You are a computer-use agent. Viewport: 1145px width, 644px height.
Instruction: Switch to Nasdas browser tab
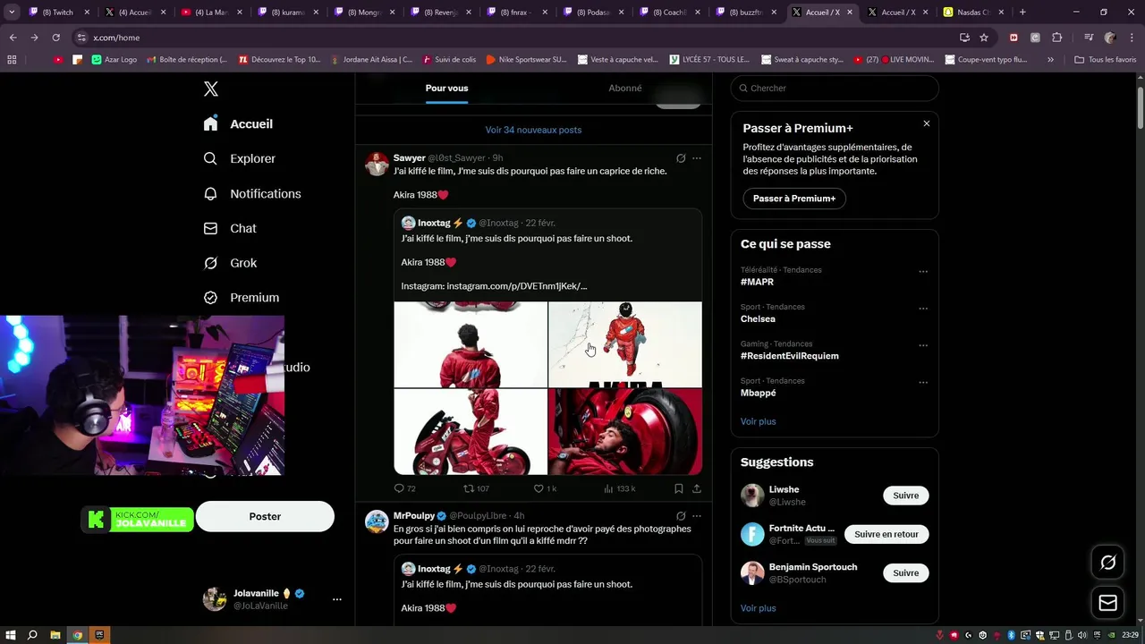pos(974,13)
